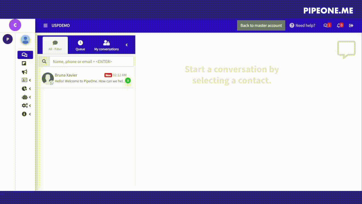Open the contacts card icon in sidebar

coord(24,80)
